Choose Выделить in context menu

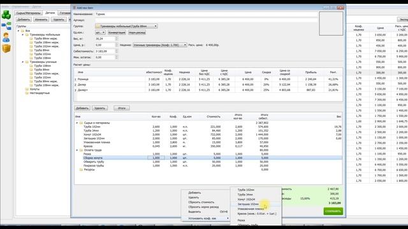[205, 212]
